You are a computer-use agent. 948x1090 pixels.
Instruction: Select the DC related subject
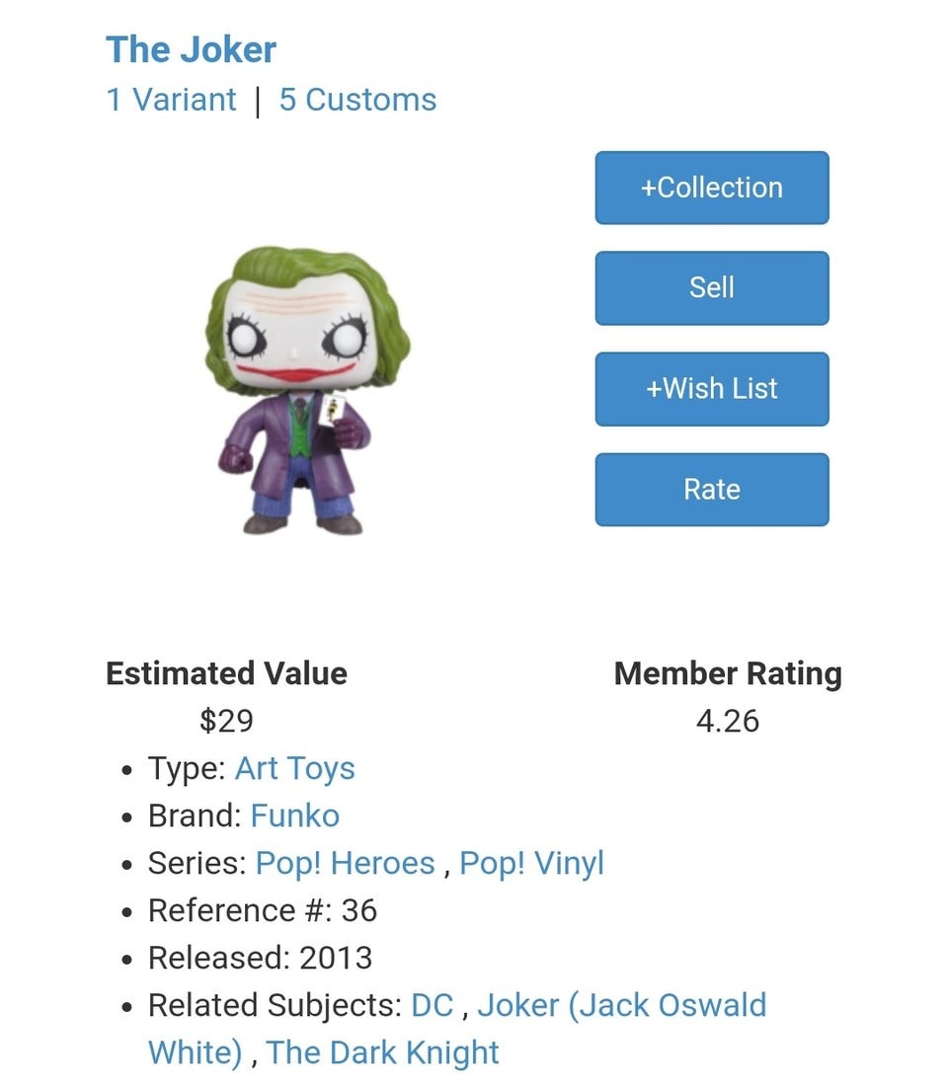(432, 1005)
